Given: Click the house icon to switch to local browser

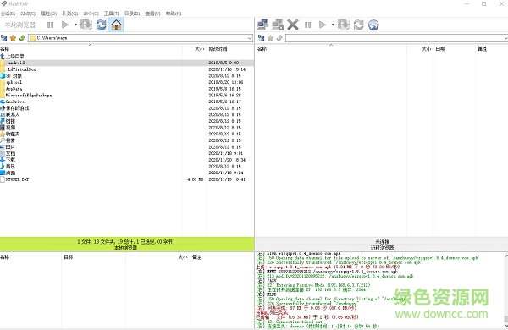Looking at the screenshot, I should [116, 25].
